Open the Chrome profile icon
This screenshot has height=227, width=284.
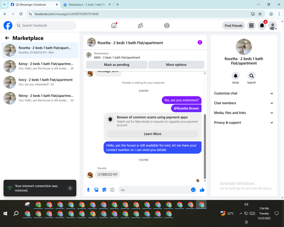click(x=271, y=14)
